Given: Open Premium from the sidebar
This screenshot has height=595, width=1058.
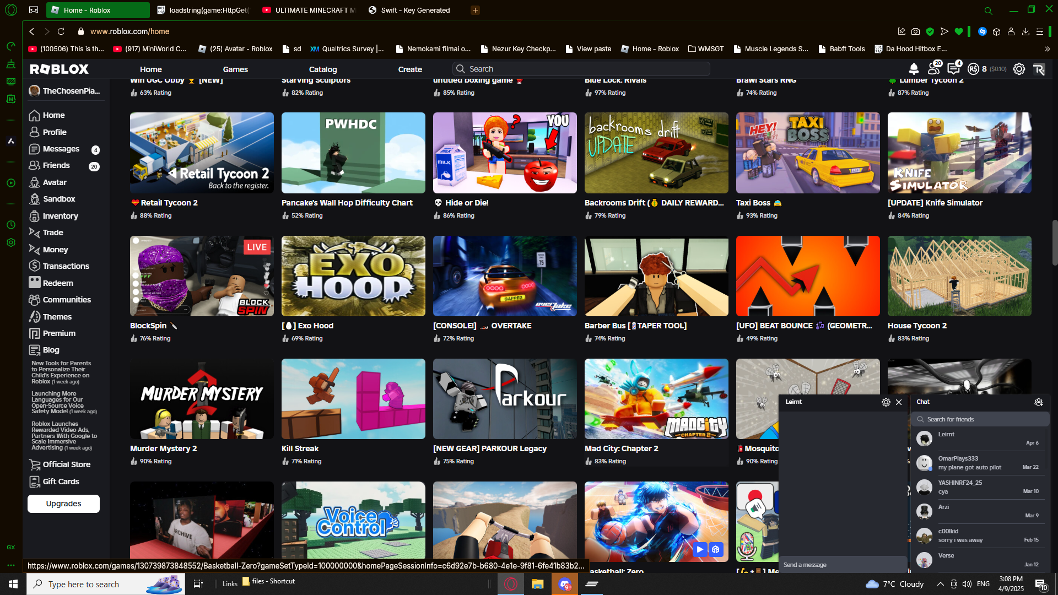Looking at the screenshot, I should click(x=52, y=333).
